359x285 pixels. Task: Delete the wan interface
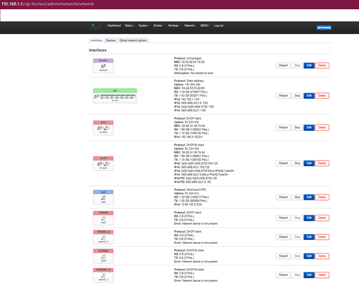click(x=322, y=127)
